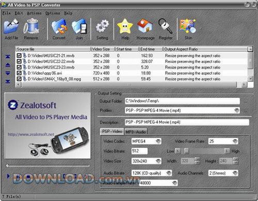Go to Homepage using the house icon
Image resolution: width=258 pixels, height=201 pixels.
[x=145, y=26]
